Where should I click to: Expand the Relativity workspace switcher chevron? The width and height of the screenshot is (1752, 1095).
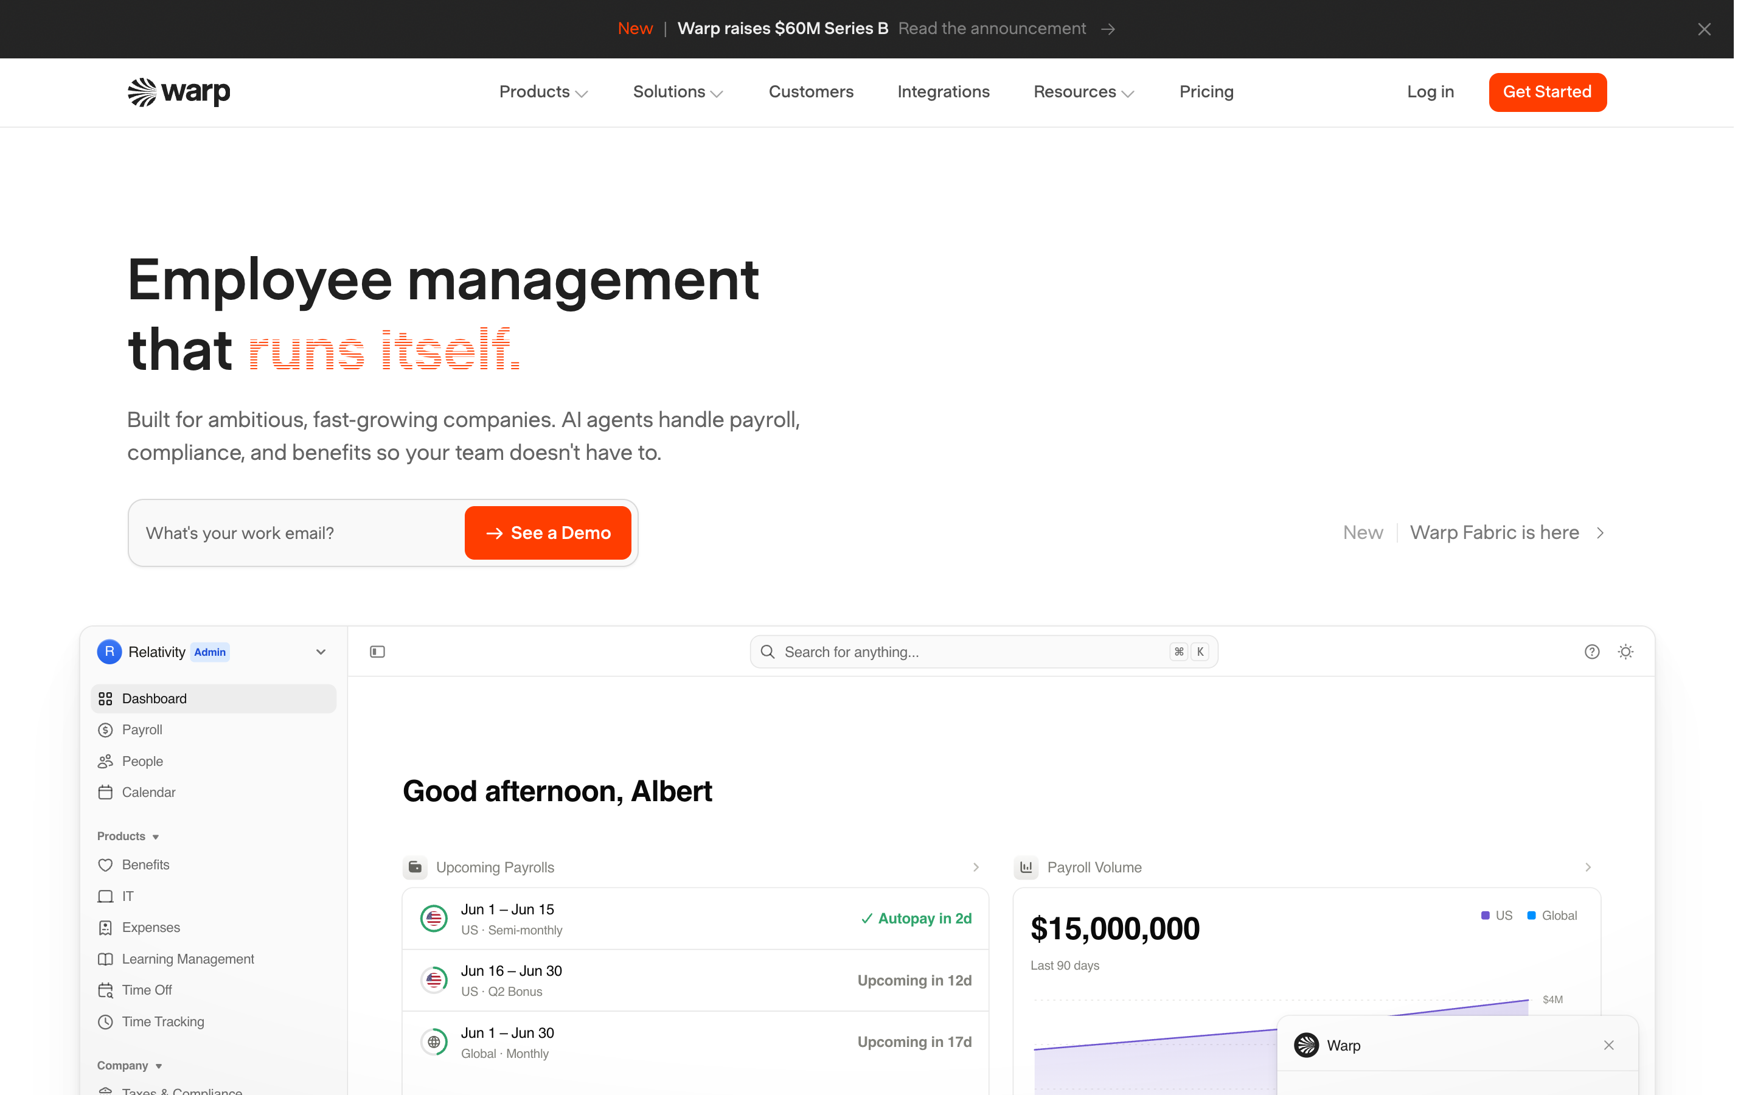tap(321, 652)
